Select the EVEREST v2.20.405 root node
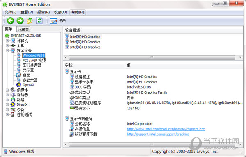246x157 pixels. tap(26, 36)
